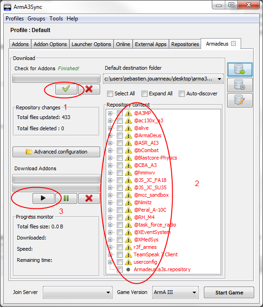Screen dimensions: 263x307
Task: Switch to the Launcher Options tab
Action: click(x=91, y=44)
